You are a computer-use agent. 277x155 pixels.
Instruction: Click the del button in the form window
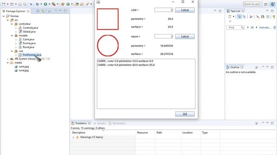185,114
